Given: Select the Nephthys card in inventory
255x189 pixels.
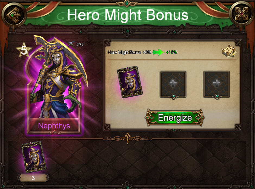Looking at the screenshot, I should [34, 157].
